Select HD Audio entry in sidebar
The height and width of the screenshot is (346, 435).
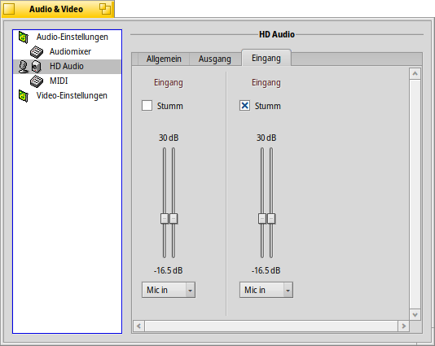[x=67, y=67]
